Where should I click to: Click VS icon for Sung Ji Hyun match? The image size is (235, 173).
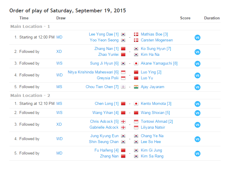[x=197, y=63]
